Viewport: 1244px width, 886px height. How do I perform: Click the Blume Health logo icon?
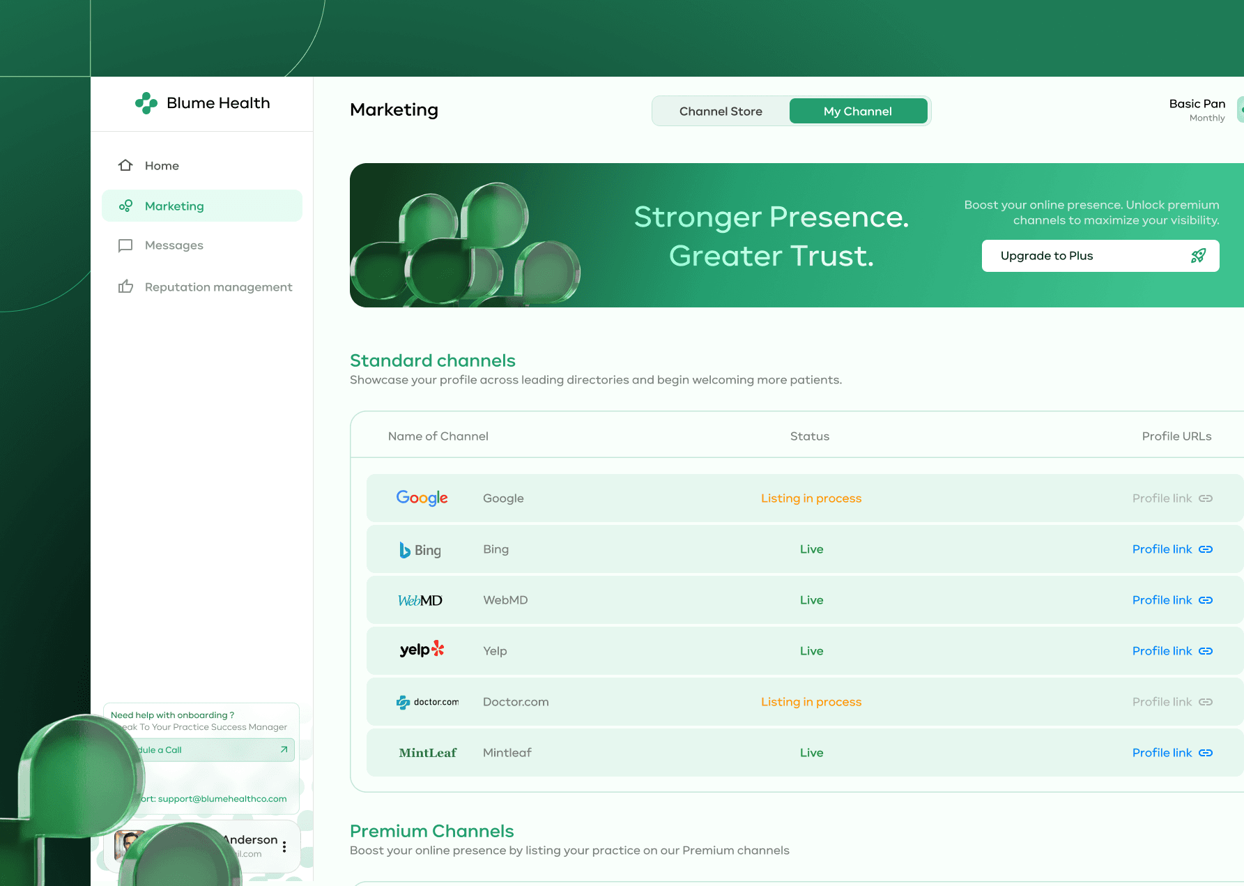click(x=146, y=103)
